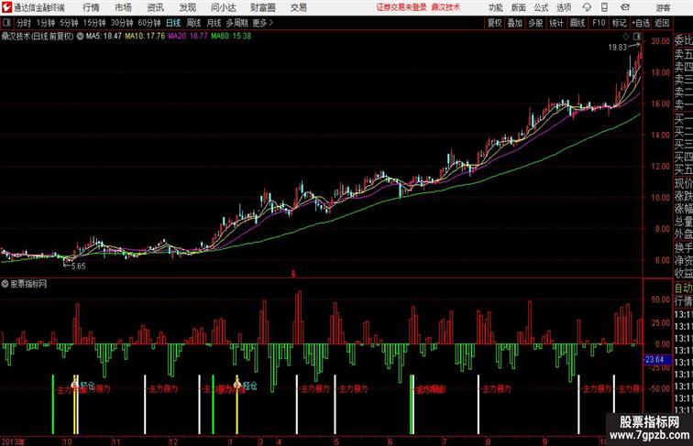Click the 证券交易未登录 login link
The image size is (693, 446).
click(401, 7)
